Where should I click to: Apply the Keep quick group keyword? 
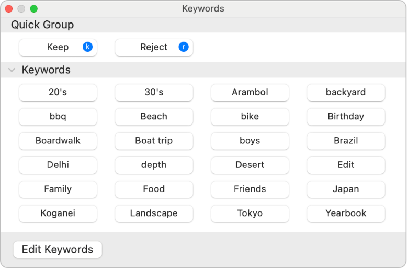[x=58, y=47]
